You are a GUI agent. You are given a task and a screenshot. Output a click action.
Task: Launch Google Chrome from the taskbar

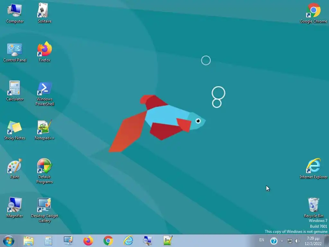click(108, 241)
